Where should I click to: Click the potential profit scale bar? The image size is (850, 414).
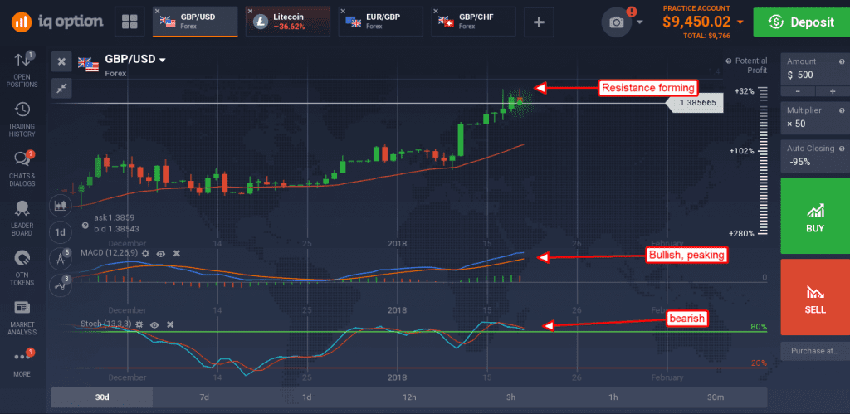[x=763, y=160]
